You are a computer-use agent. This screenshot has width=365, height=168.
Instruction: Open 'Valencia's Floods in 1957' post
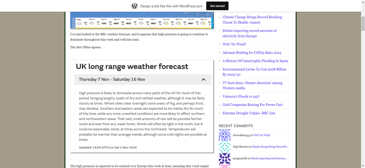[x=241, y=96]
